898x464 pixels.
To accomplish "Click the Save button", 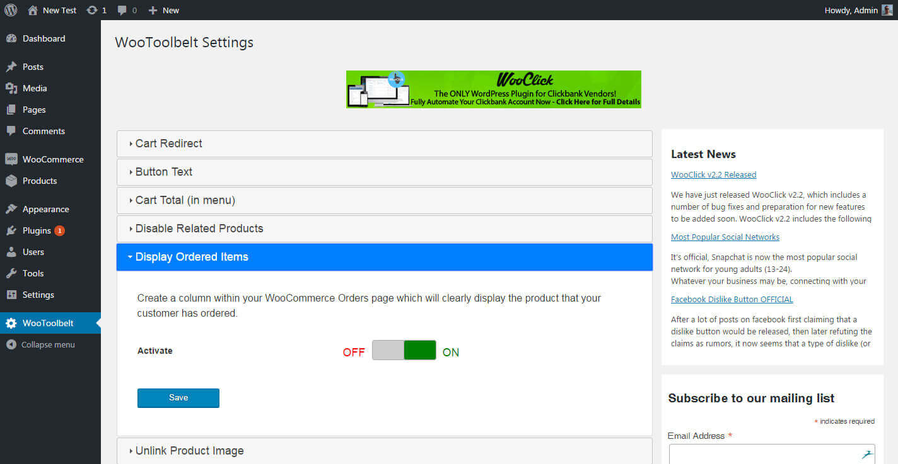I will pyautogui.click(x=178, y=398).
